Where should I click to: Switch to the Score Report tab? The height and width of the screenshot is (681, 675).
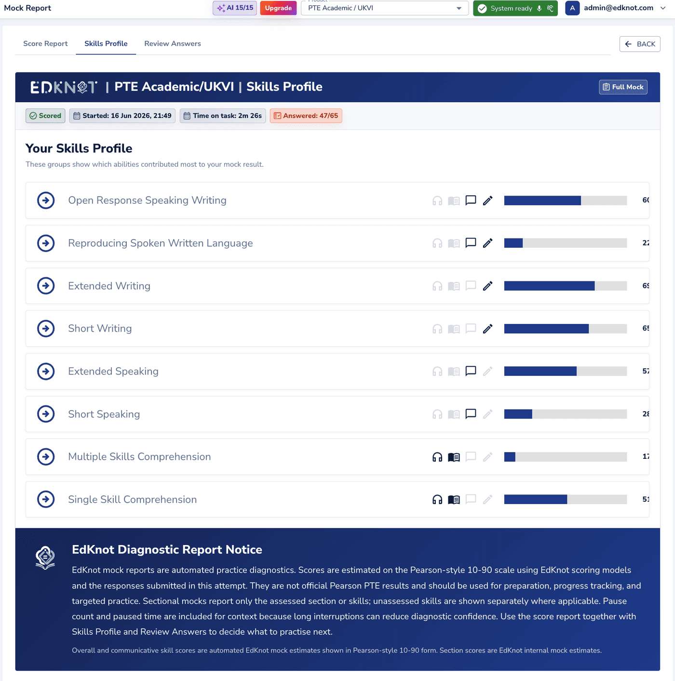(45, 43)
